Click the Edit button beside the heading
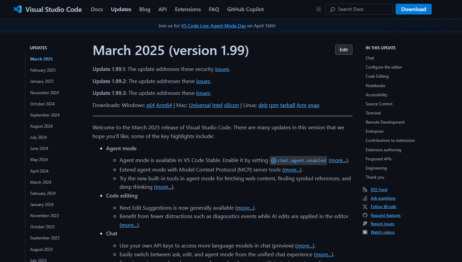This screenshot has width=462, height=262. [x=344, y=50]
